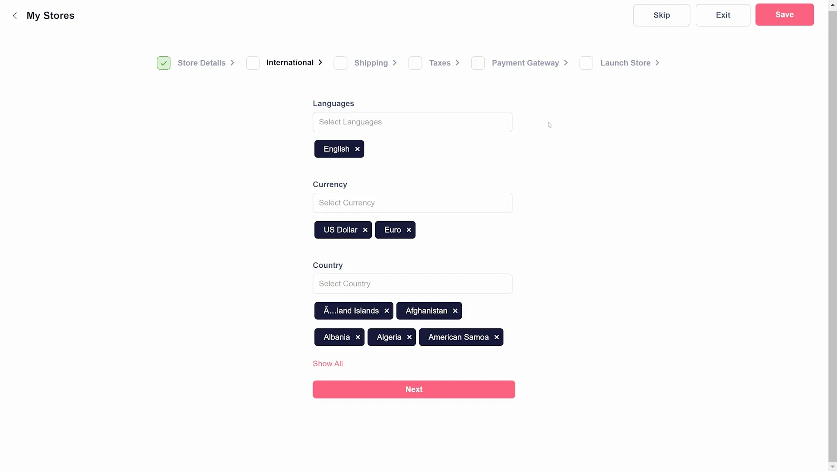
Task: Remove the Albania country tag
Action: (x=358, y=337)
